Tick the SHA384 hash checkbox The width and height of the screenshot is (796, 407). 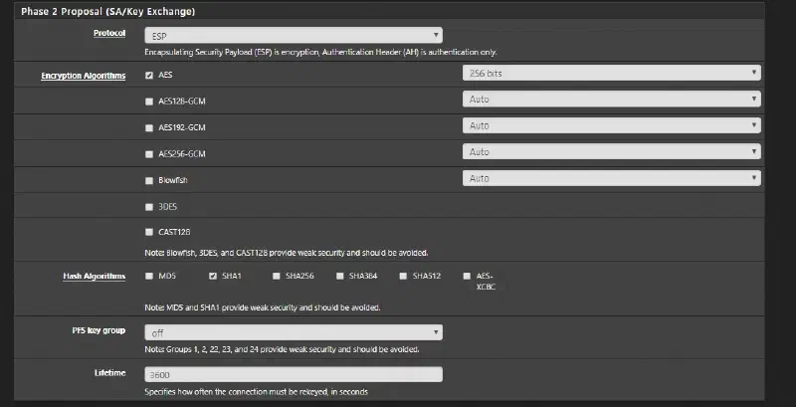pyautogui.click(x=339, y=276)
